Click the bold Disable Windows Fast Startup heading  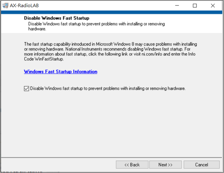point(57,18)
